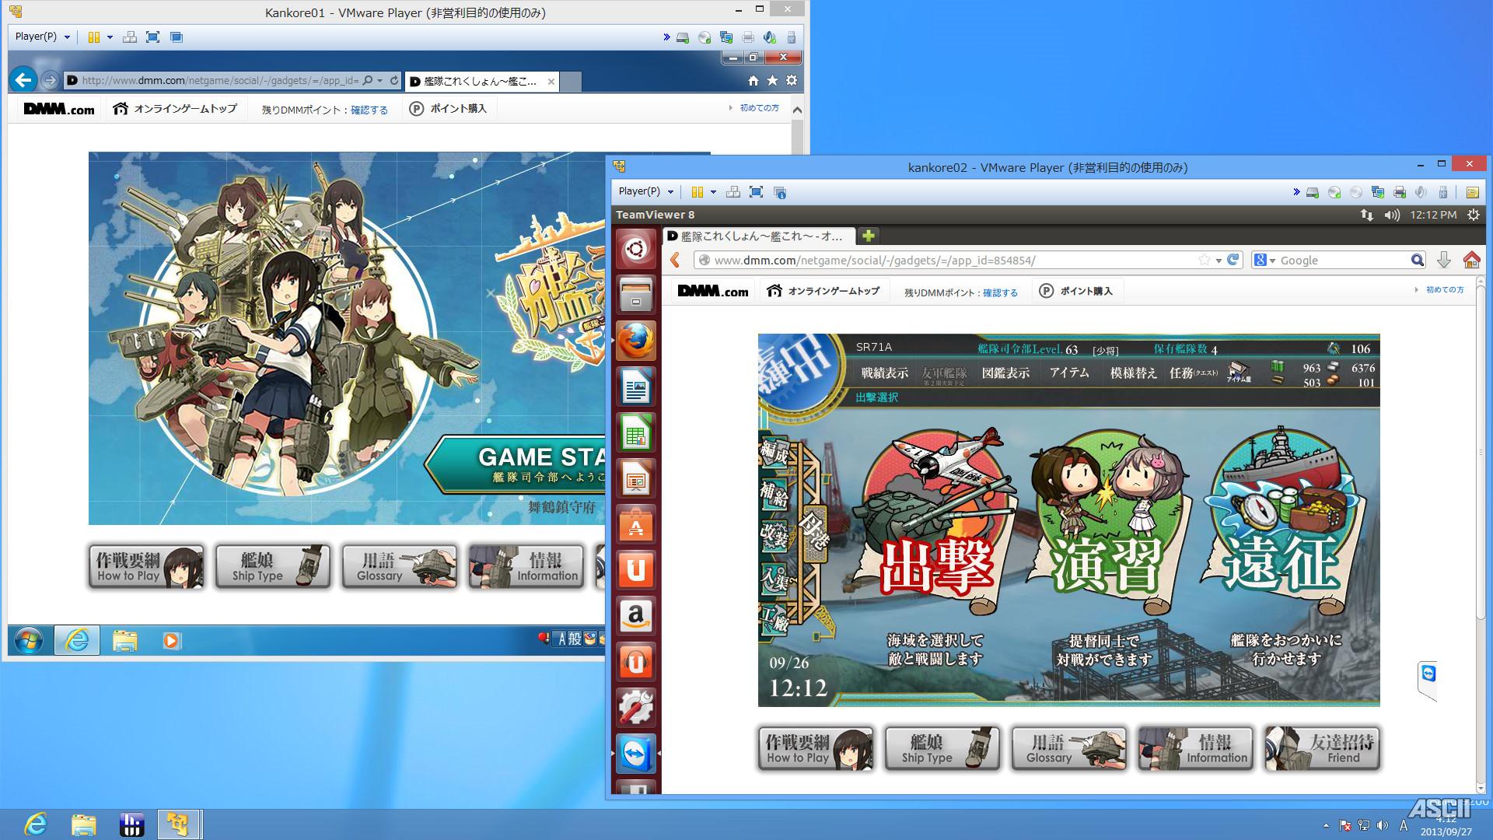Viewport: 1493px width, 840px height.
Task: Click Firefox home button in kankore02
Action: click(x=1470, y=261)
